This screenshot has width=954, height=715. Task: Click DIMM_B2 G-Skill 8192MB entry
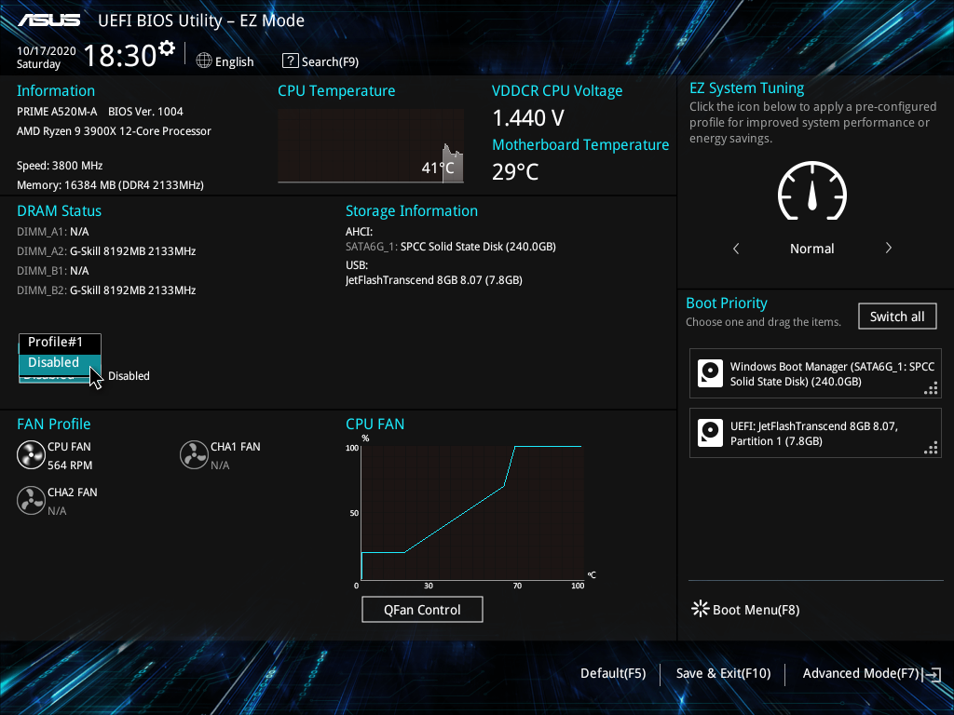[106, 290]
